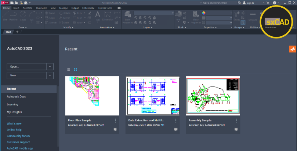Open the Insert ribbon tab
This screenshot has height=151, width=297.
coord(16,8)
